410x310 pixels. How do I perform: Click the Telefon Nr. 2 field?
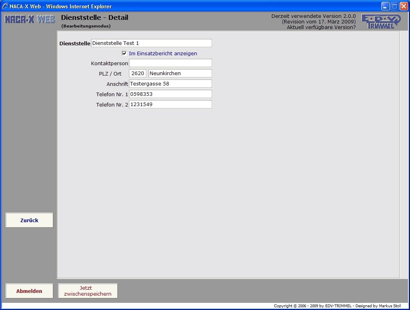(170, 105)
